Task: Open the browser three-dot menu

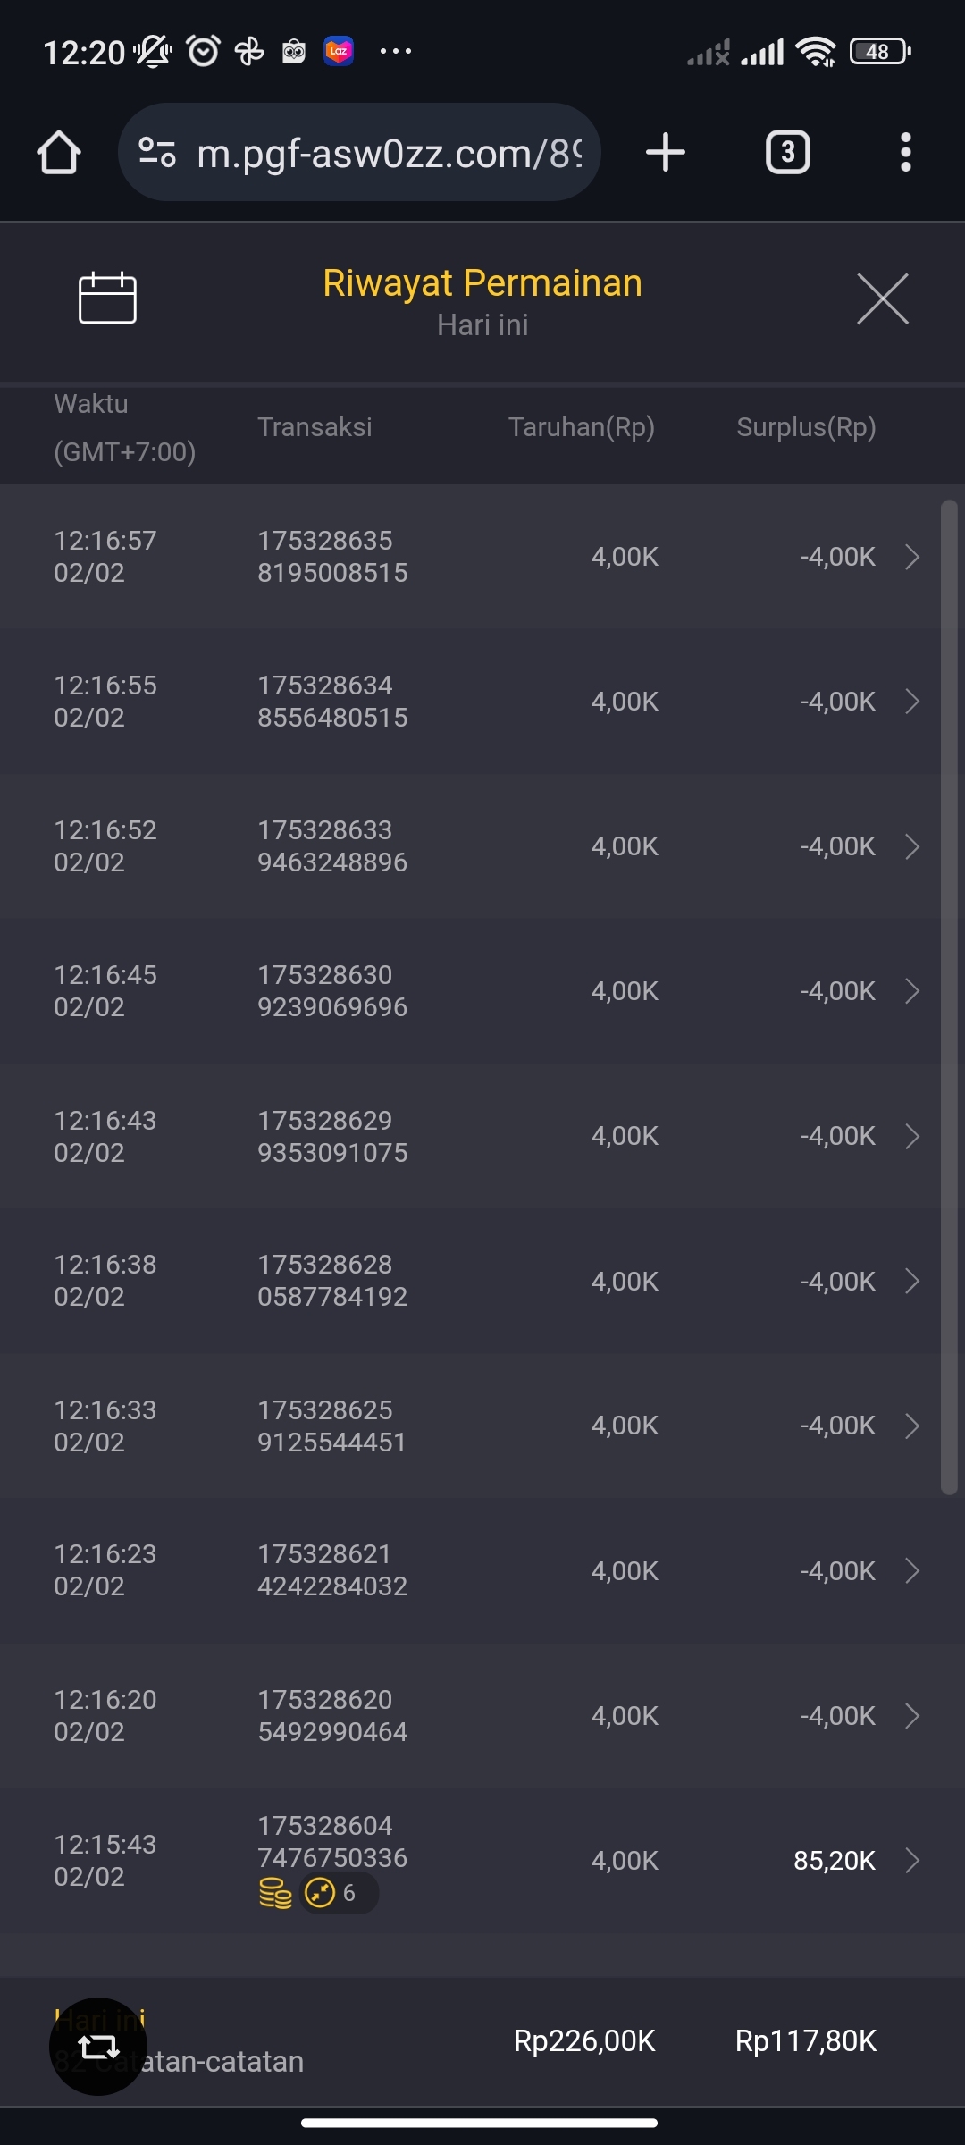Action: [x=905, y=153]
